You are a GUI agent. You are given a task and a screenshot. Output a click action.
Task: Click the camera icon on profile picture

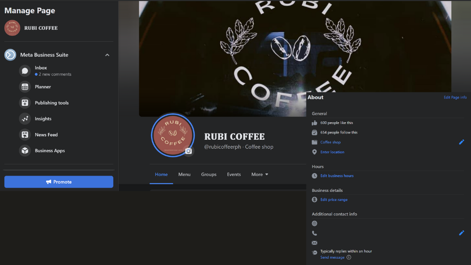click(188, 151)
